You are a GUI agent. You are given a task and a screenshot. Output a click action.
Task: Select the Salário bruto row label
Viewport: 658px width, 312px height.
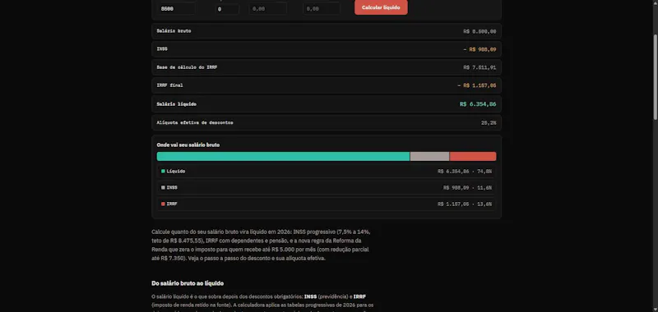click(x=174, y=31)
